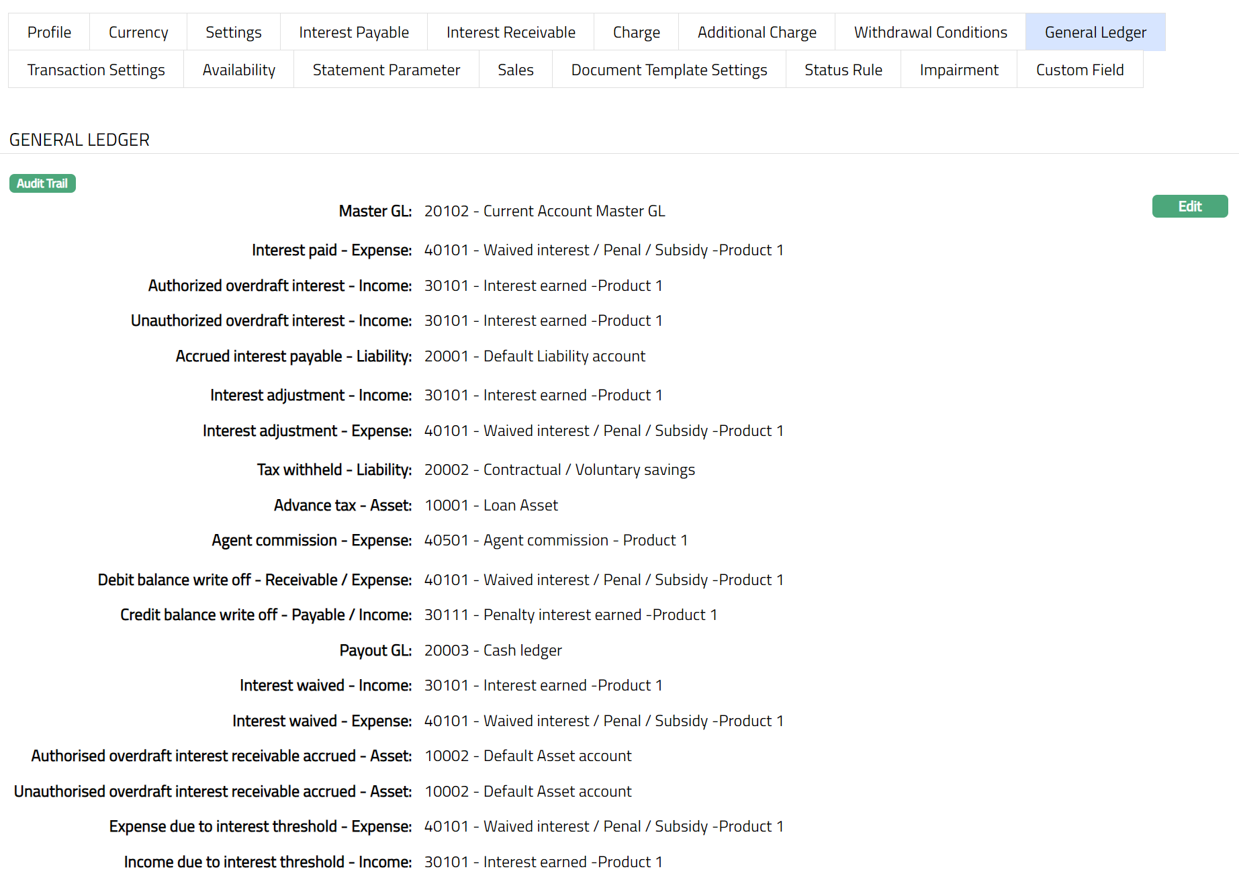Image resolution: width=1239 pixels, height=886 pixels.
Task: Switch to the Availability tab
Action: tap(238, 70)
